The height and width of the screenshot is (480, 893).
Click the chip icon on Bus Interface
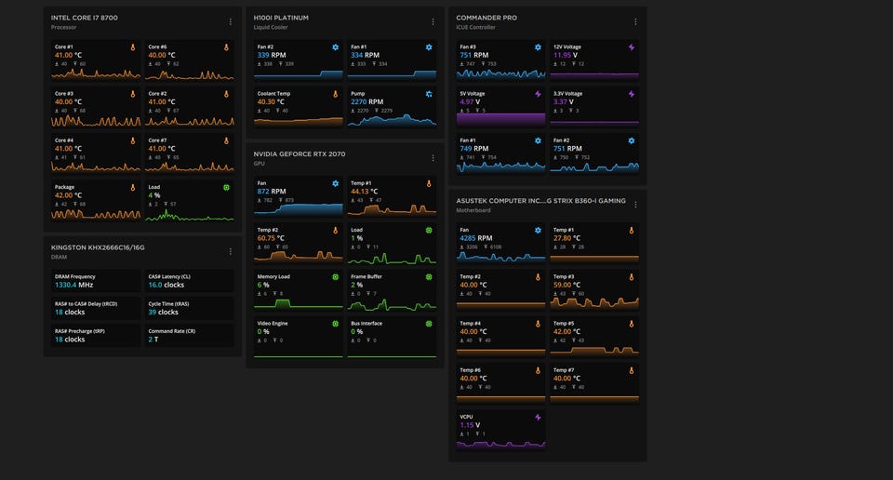[429, 324]
